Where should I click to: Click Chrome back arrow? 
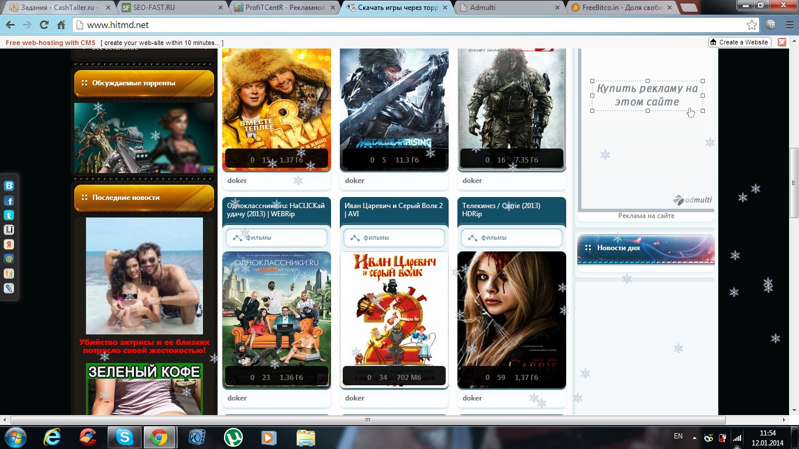(10, 25)
